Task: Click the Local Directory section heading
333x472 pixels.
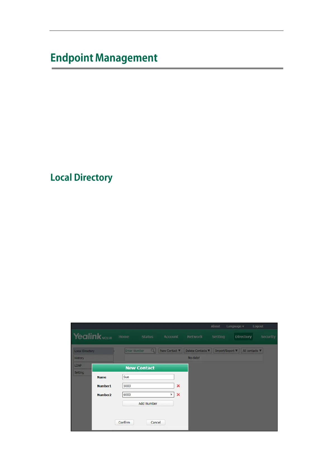Action: coord(81,177)
